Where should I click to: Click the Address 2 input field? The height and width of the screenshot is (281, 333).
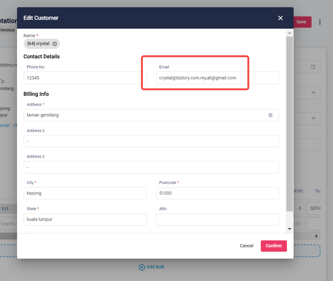point(151,141)
